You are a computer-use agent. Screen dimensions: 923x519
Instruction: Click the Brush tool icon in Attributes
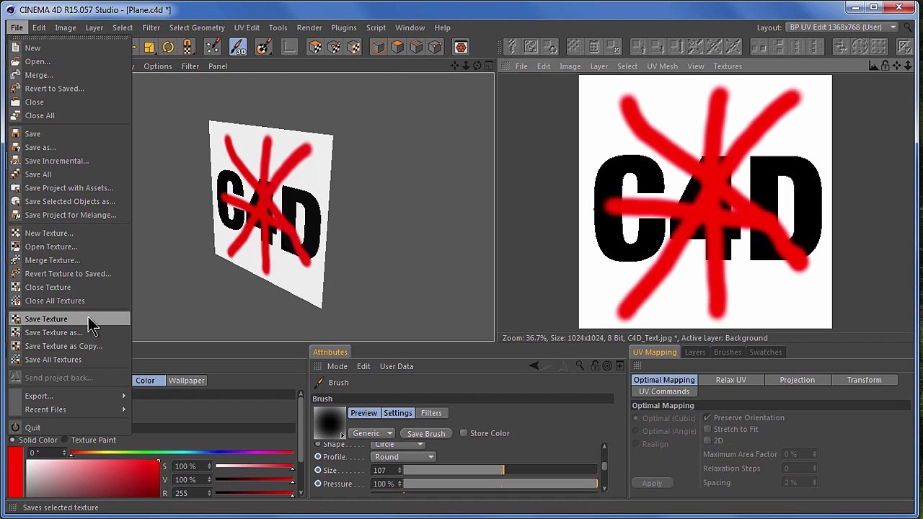pos(319,383)
